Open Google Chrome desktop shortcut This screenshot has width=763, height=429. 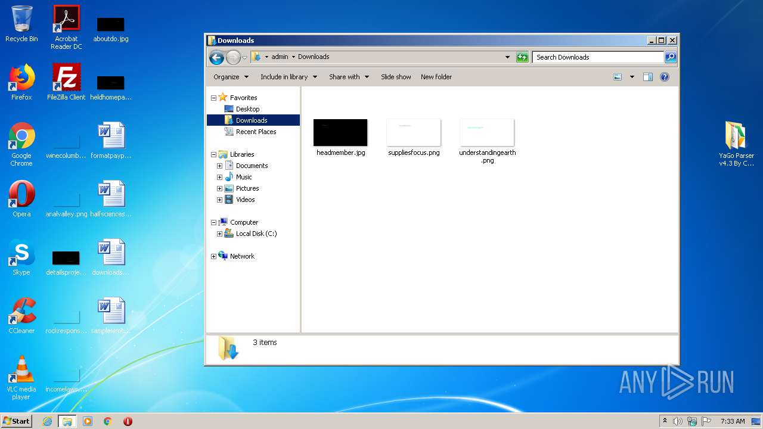(21, 144)
